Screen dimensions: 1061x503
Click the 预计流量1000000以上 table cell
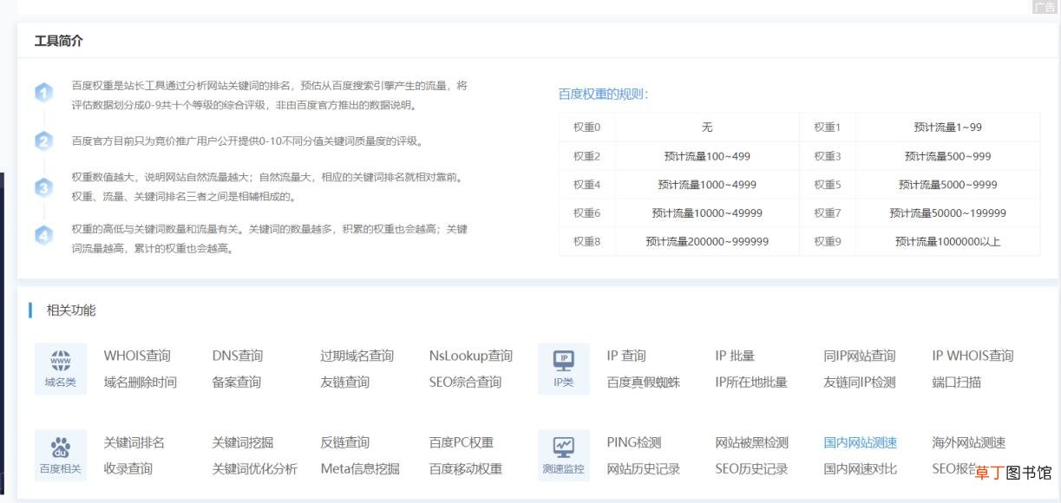(x=947, y=242)
